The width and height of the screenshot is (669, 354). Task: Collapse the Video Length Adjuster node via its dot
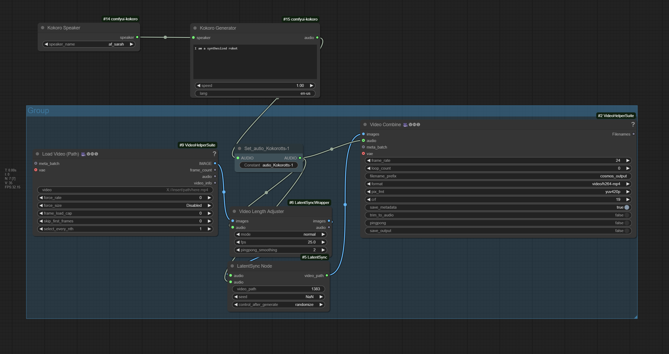234,211
